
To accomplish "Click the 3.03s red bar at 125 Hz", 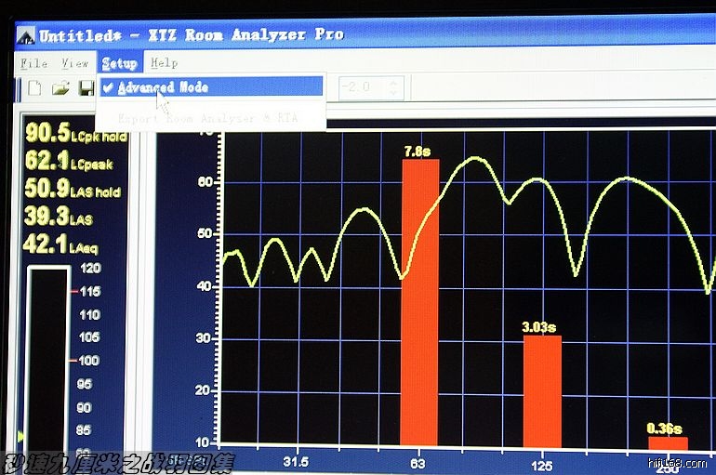I will 541,390.
